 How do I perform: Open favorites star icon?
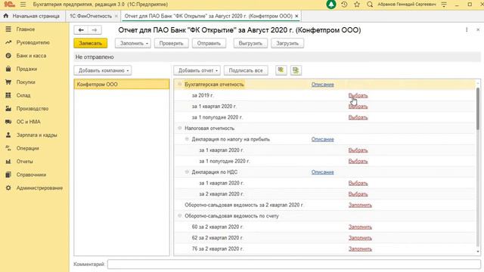click(x=357, y=5)
